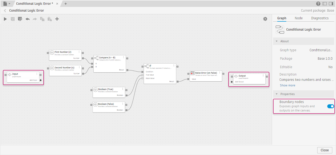
Task: Click the Current package: Base label
Action: point(317,11)
